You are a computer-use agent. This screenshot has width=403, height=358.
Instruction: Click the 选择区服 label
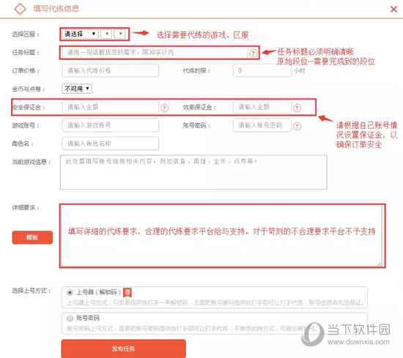[26, 34]
